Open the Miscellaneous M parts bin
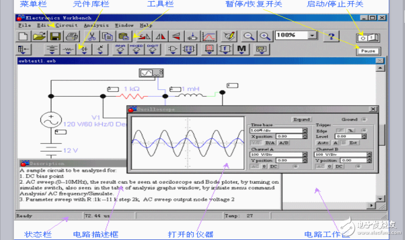The height and width of the screenshot is (240, 405). pos(242,49)
